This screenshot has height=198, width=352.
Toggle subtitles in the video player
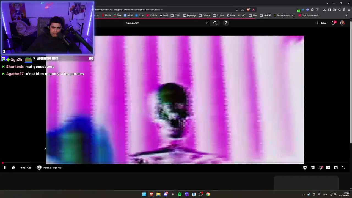[x=313, y=168]
